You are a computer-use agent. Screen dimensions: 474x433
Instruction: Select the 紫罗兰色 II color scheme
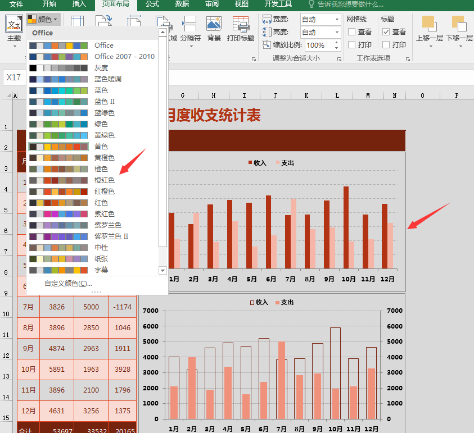click(x=93, y=236)
